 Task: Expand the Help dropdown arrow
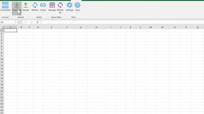coord(77,13)
